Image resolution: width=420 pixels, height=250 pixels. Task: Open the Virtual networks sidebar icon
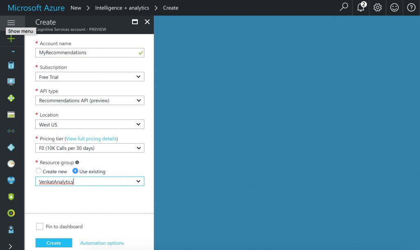[x=11, y=131]
